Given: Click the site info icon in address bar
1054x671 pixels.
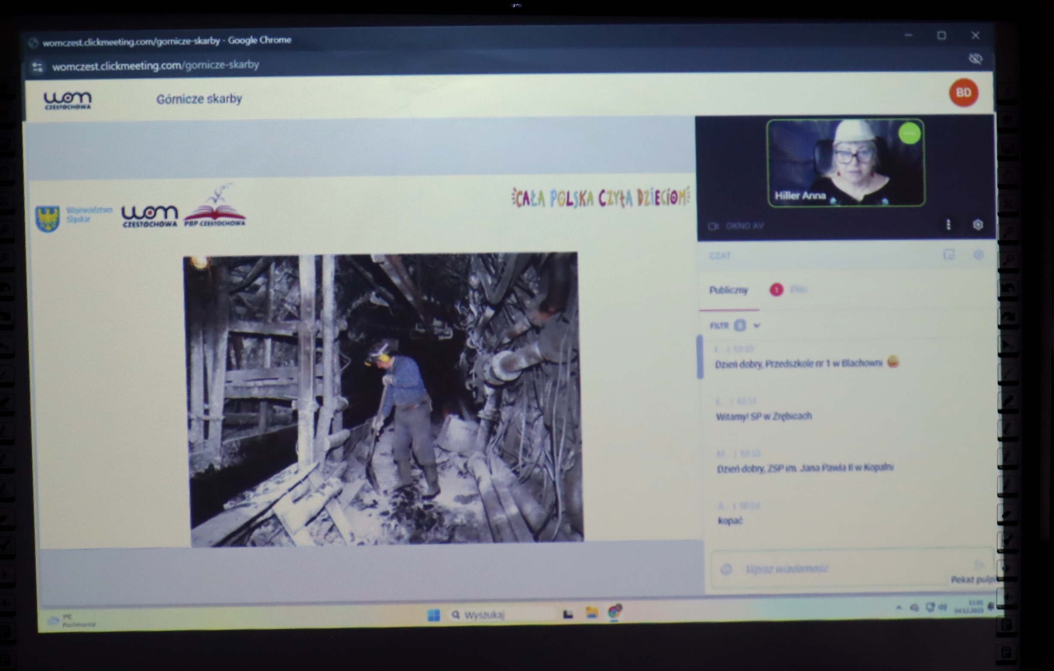Looking at the screenshot, I should [x=38, y=67].
